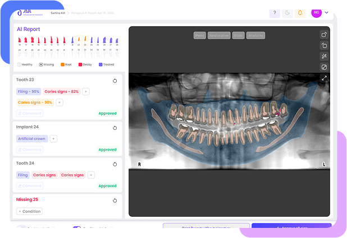The height and width of the screenshot is (238, 347).
Task: Click Comment button in Tooth 23 card
Action: pos(29,113)
